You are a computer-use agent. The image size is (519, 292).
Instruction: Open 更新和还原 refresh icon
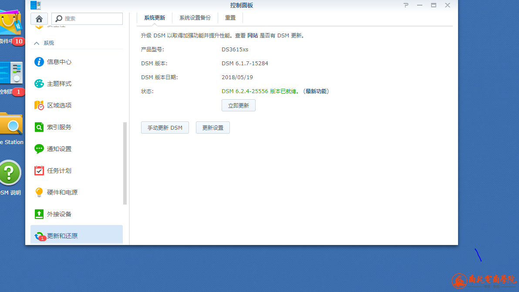click(39, 236)
